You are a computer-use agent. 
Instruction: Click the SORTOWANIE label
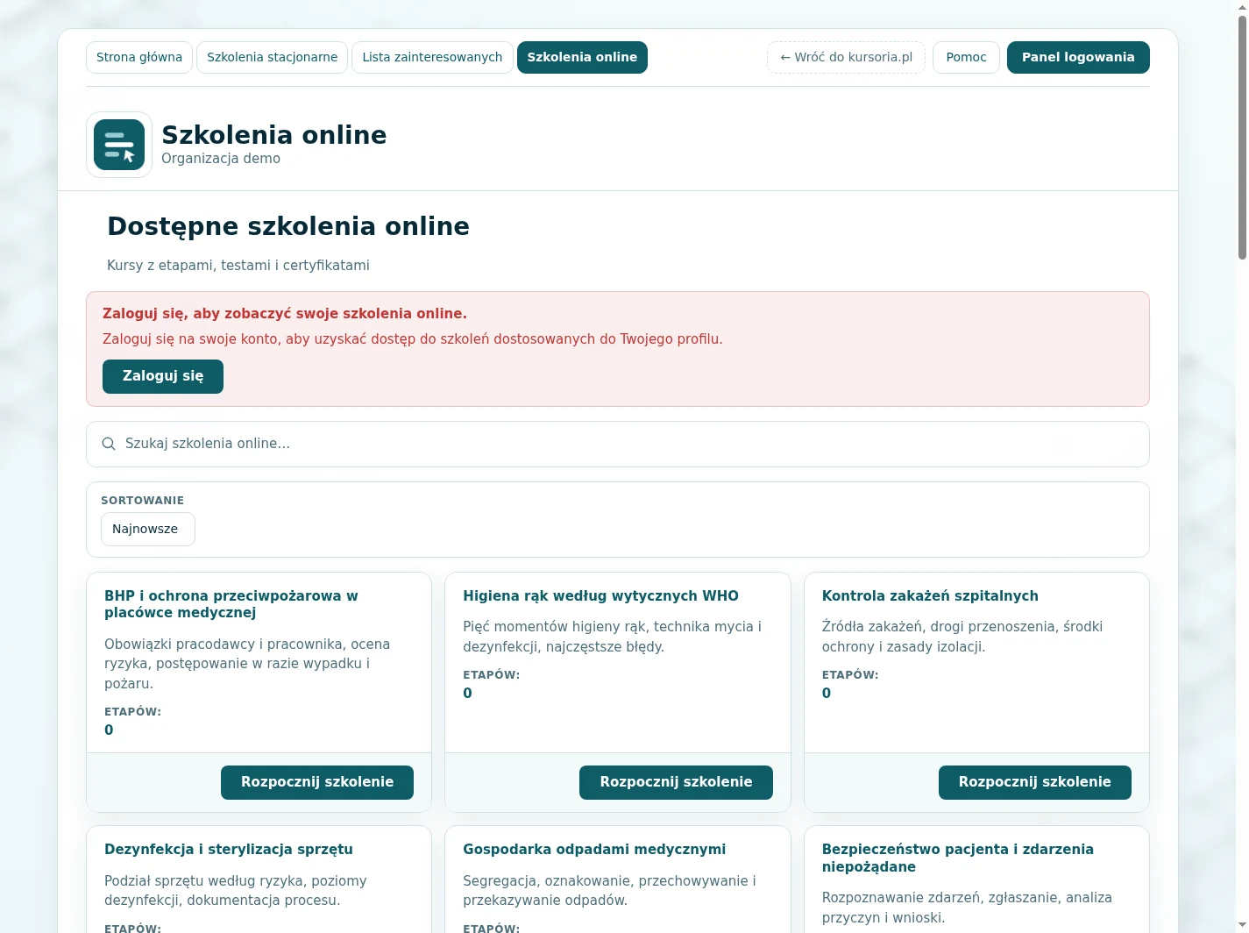coord(142,501)
